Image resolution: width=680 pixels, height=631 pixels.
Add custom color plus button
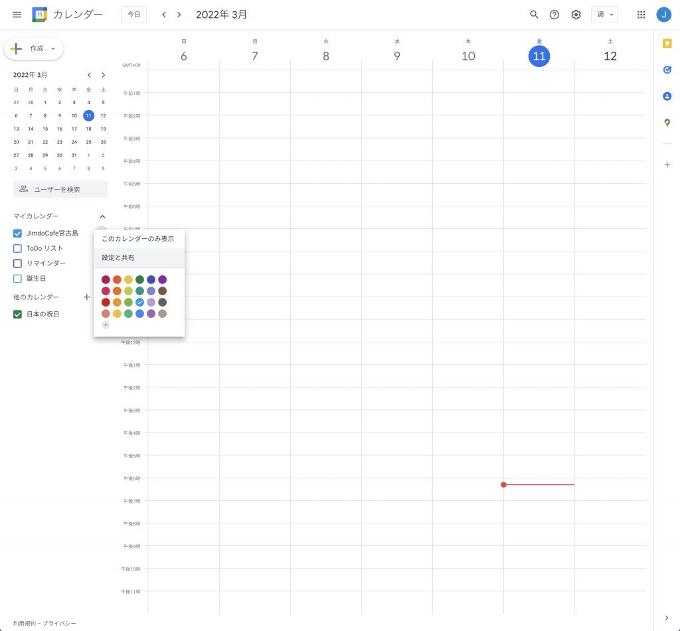pyautogui.click(x=106, y=325)
